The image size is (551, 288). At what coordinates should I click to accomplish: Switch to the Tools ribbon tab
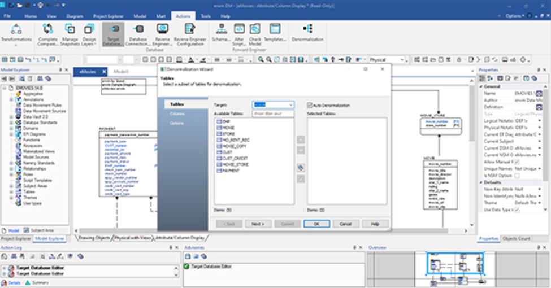point(206,16)
